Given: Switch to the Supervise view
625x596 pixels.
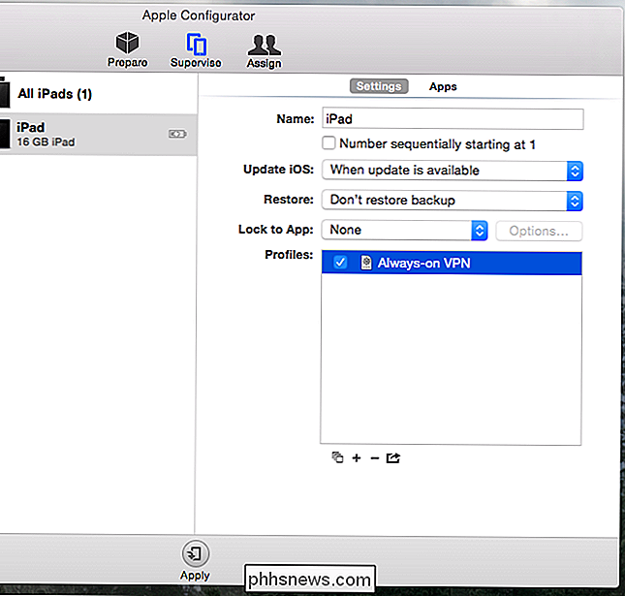Looking at the screenshot, I should [x=196, y=50].
